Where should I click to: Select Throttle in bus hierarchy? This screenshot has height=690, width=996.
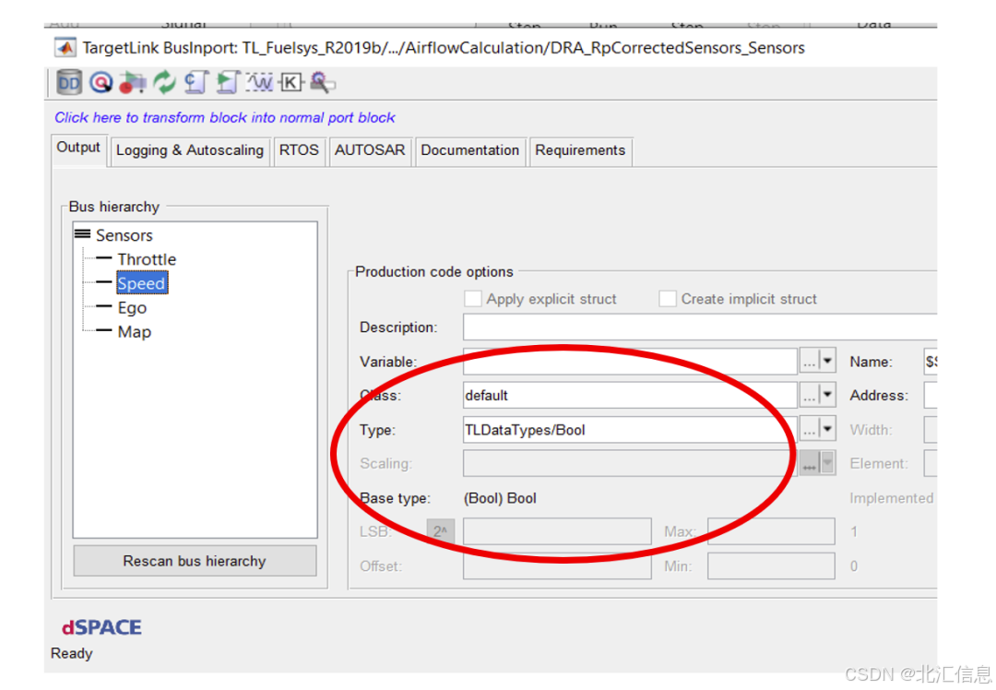pyautogui.click(x=147, y=259)
